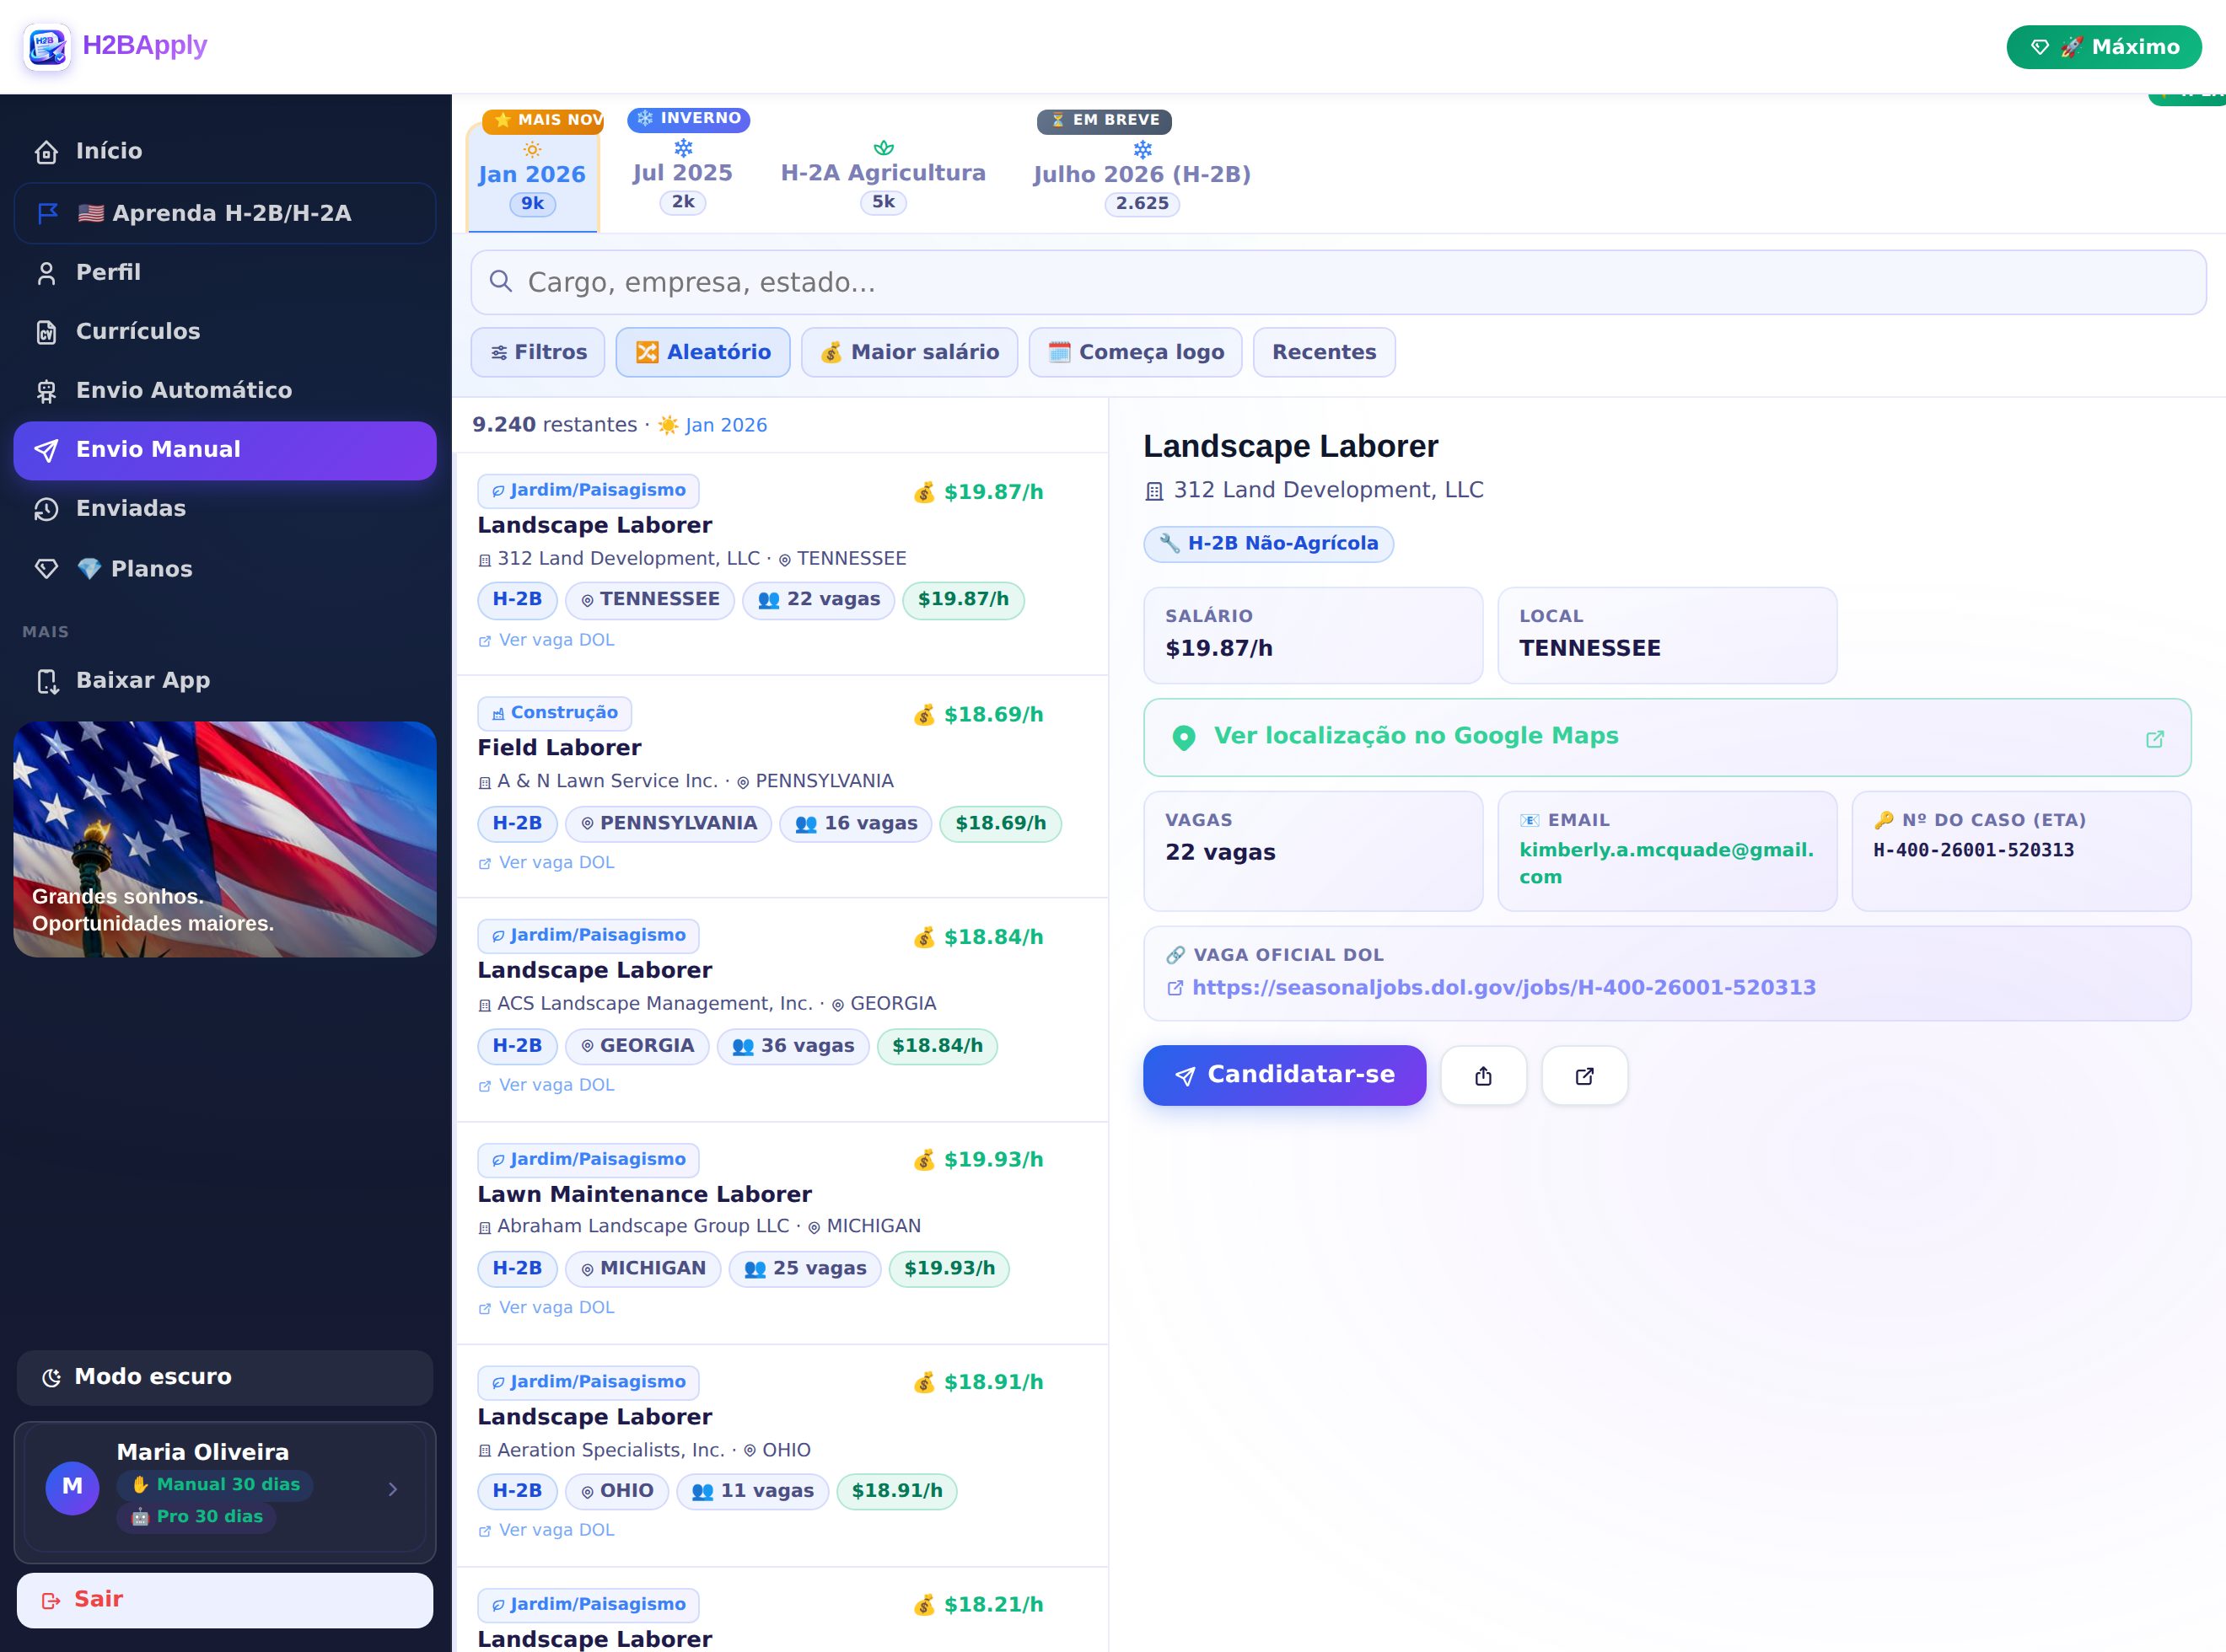The width and height of the screenshot is (2226, 1652).
Task: Select Lawn Maintenance Laborer job
Action: [782, 1233]
